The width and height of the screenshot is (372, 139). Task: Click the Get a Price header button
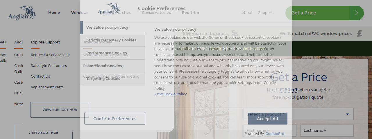point(325,13)
